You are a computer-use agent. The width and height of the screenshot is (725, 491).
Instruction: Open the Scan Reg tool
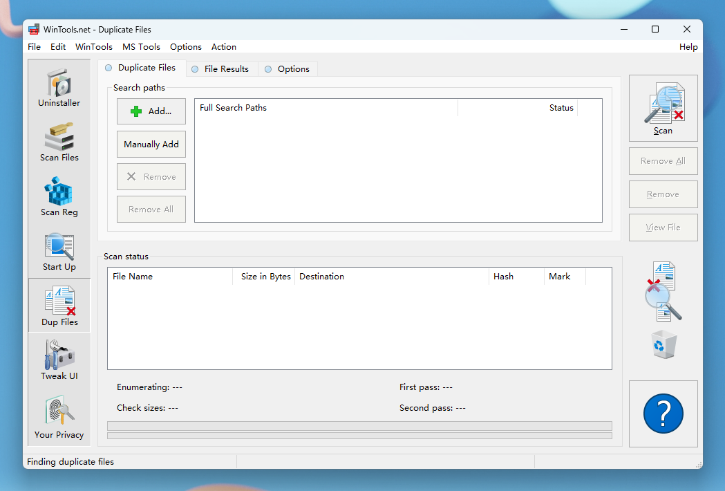(59, 196)
